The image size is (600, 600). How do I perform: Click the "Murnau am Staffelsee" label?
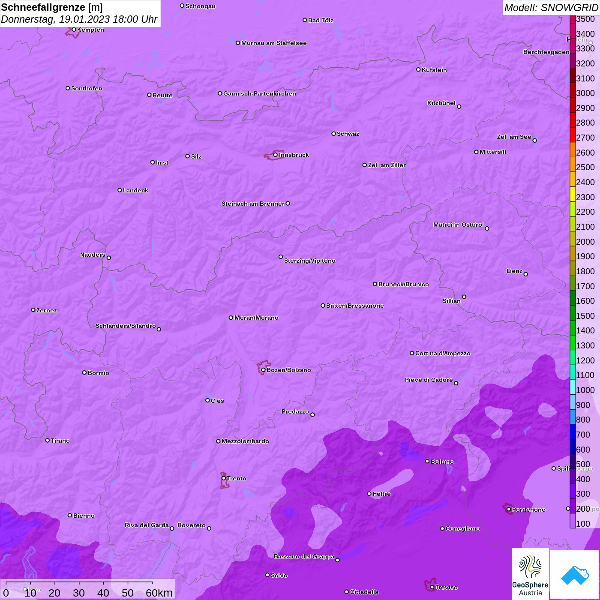click(274, 43)
